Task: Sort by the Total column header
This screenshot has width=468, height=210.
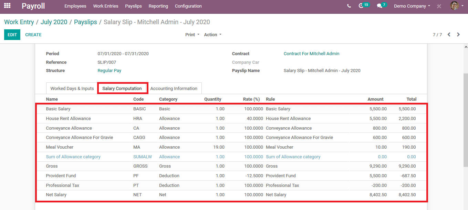Action: coord(412,99)
